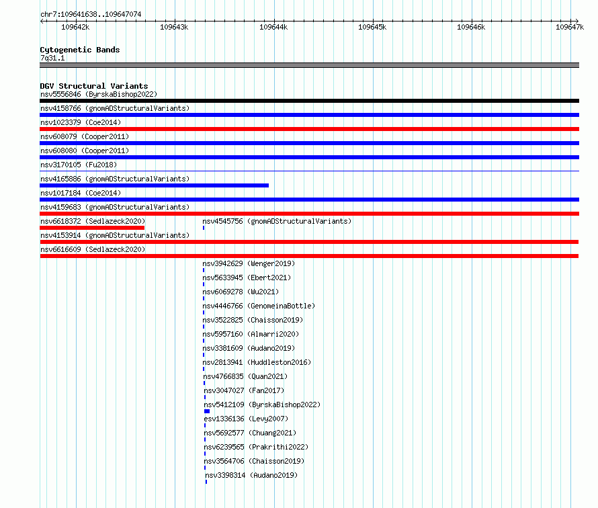Click the blue nsv4158766 variant bar
The width and height of the screenshot is (598, 508).
(309, 115)
